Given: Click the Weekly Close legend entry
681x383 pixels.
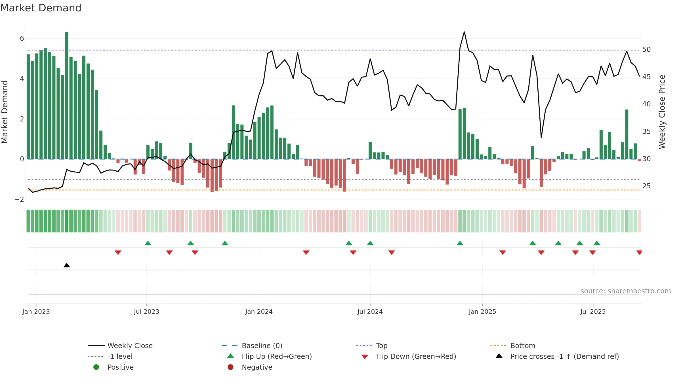Looking at the screenshot, I should [x=120, y=346].
